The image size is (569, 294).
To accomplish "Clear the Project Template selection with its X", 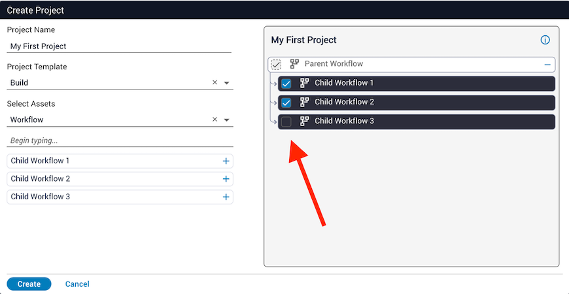I will 215,83.
